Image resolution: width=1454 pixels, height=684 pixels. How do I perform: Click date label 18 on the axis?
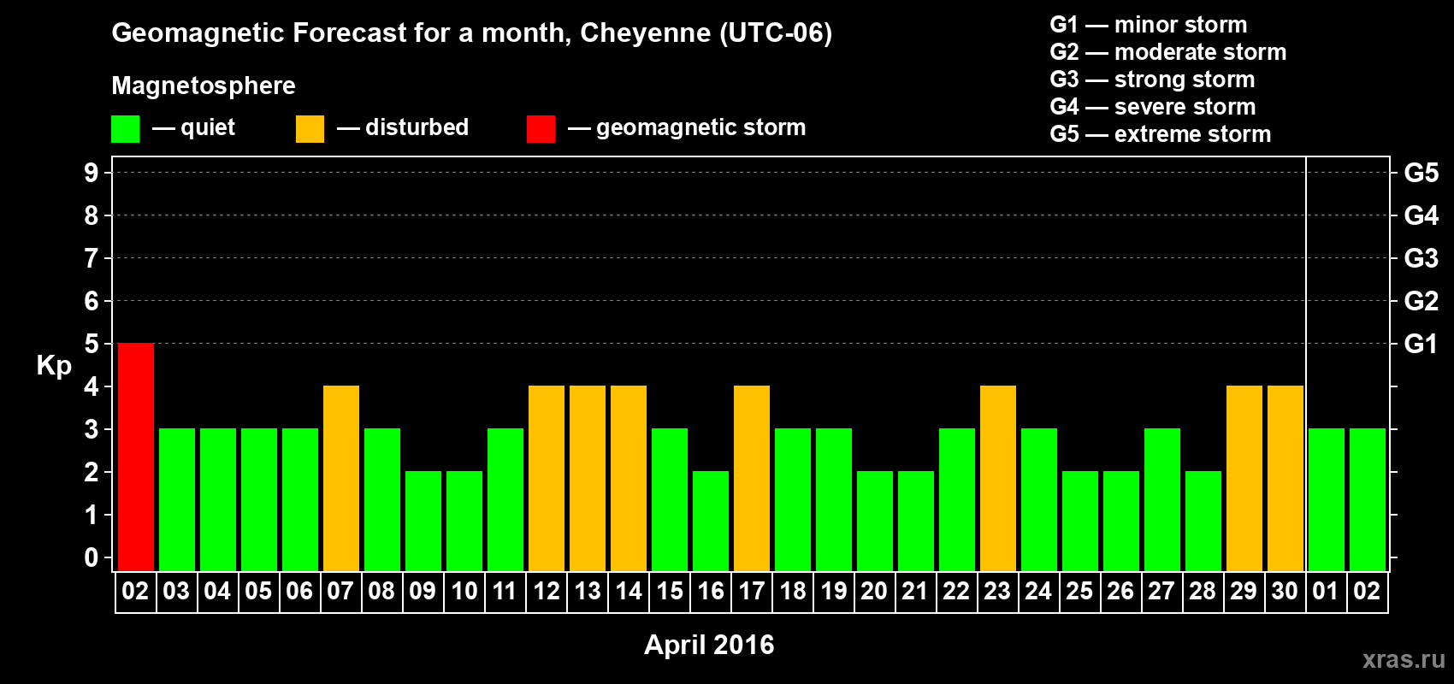[793, 592]
